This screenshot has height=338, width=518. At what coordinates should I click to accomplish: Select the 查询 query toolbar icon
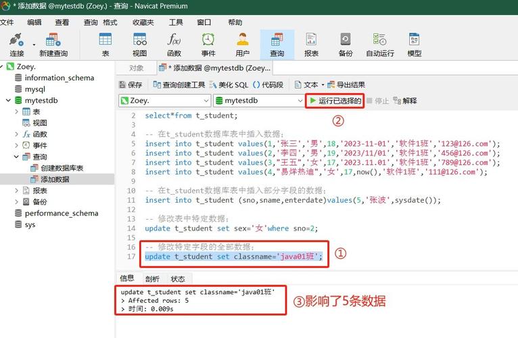click(x=277, y=45)
